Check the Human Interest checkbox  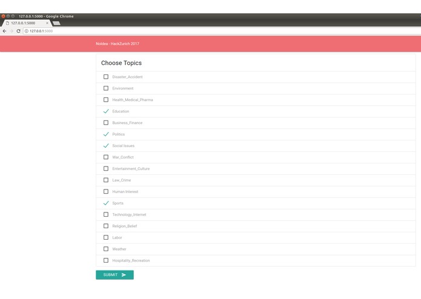[x=106, y=191]
